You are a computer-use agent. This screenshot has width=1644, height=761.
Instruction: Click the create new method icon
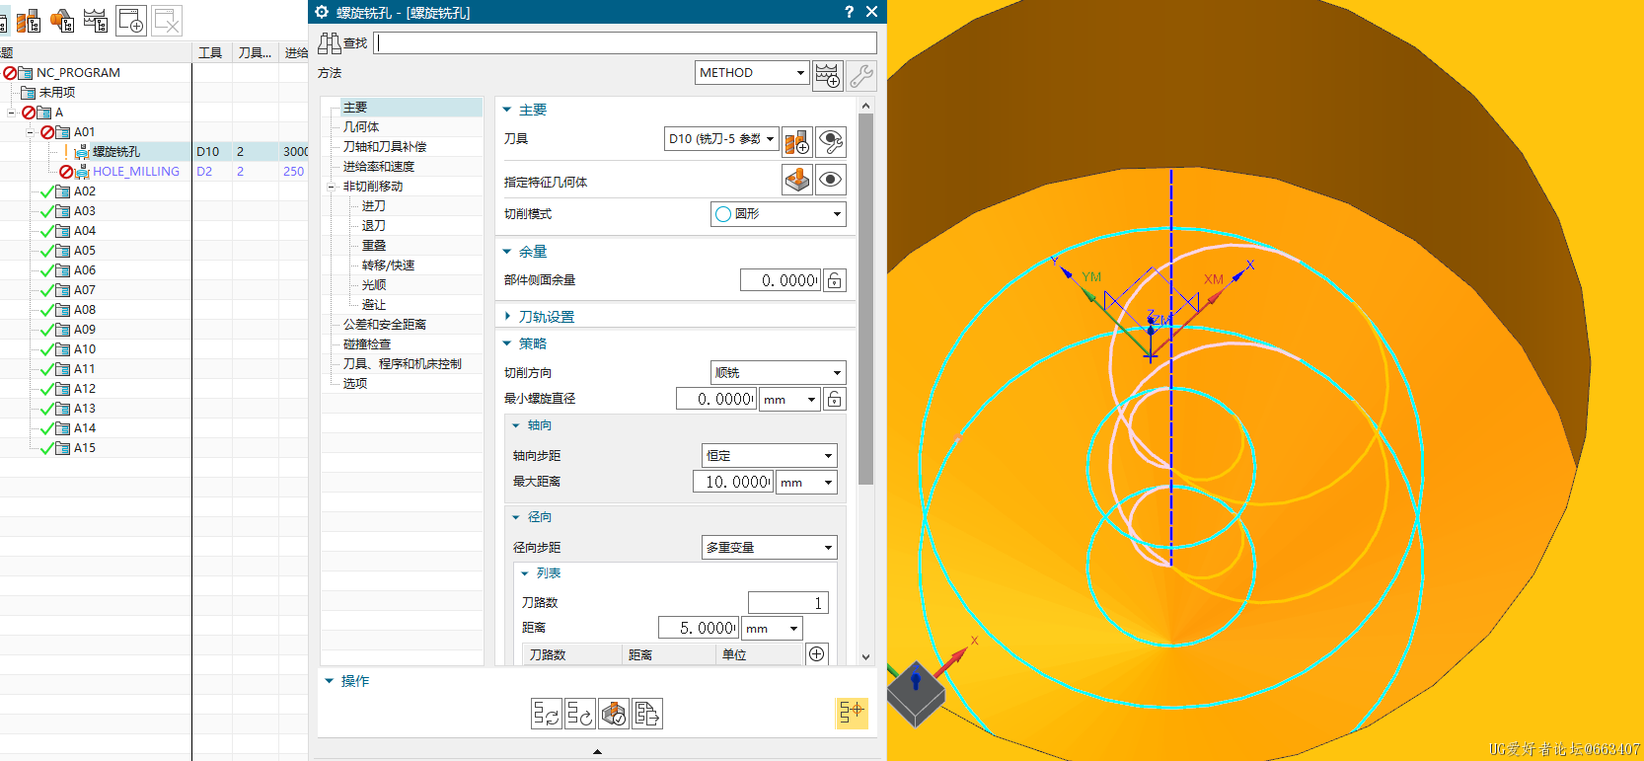(828, 75)
